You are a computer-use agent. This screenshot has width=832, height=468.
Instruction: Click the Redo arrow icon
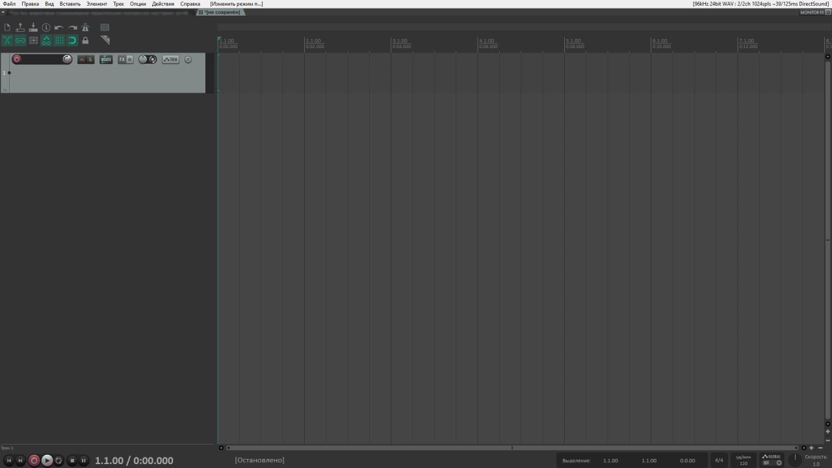coord(72,28)
